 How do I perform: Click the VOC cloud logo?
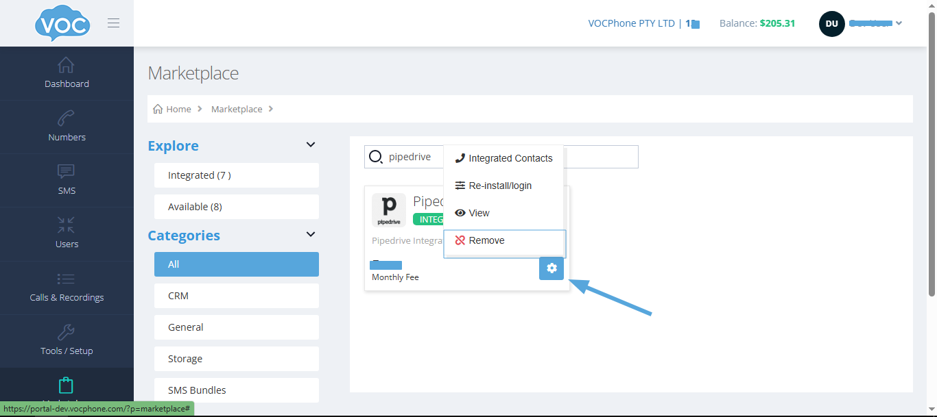pos(62,24)
